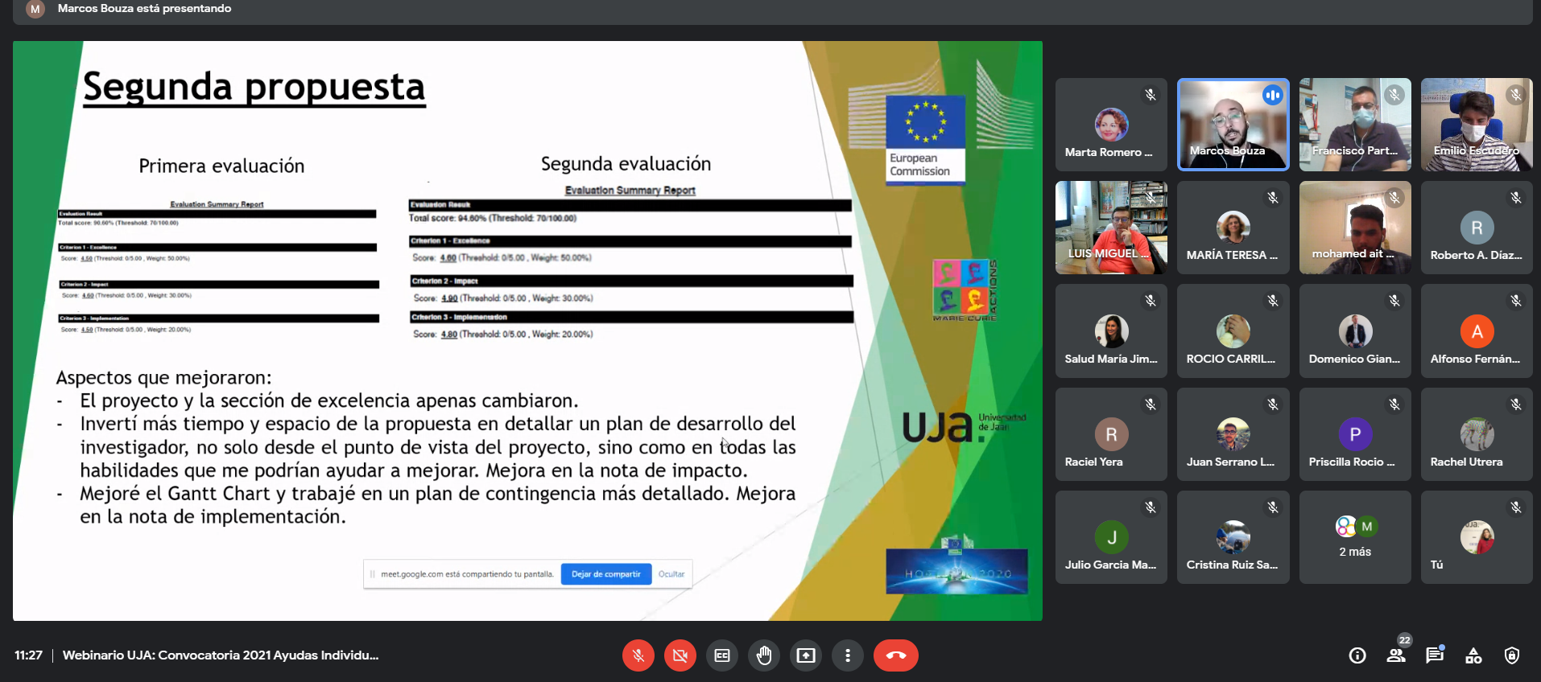
Task: Open the chat panel
Action: point(1435,655)
